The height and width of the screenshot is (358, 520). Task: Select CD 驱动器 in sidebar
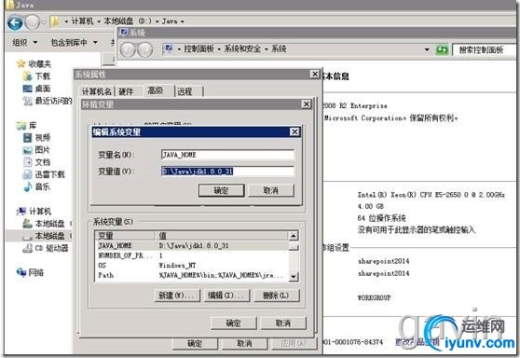tap(46, 248)
